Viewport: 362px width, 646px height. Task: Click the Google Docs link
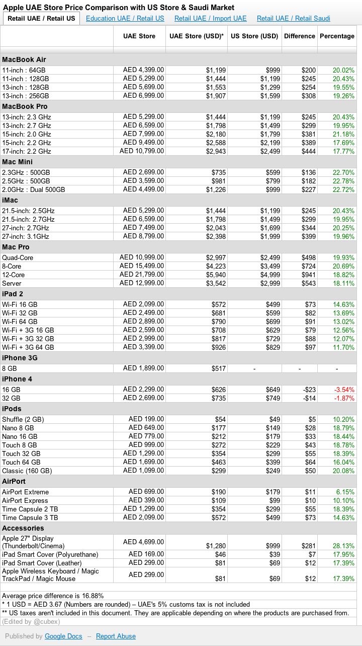[63, 636]
